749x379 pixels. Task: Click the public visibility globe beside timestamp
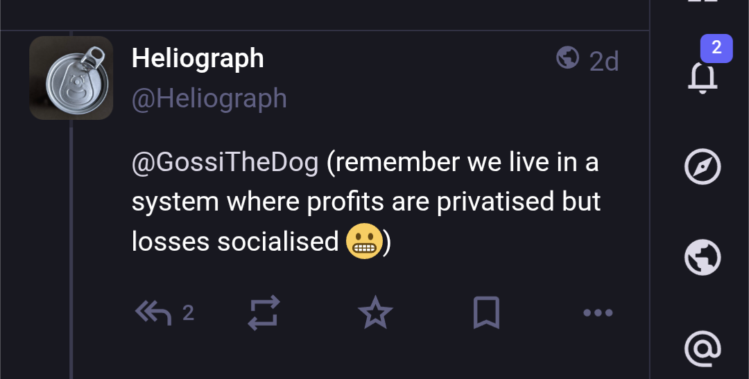point(568,58)
